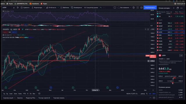This screenshot has height=104, width=186.
Task: Change the chart timeframe interval button
Action: 14,8
